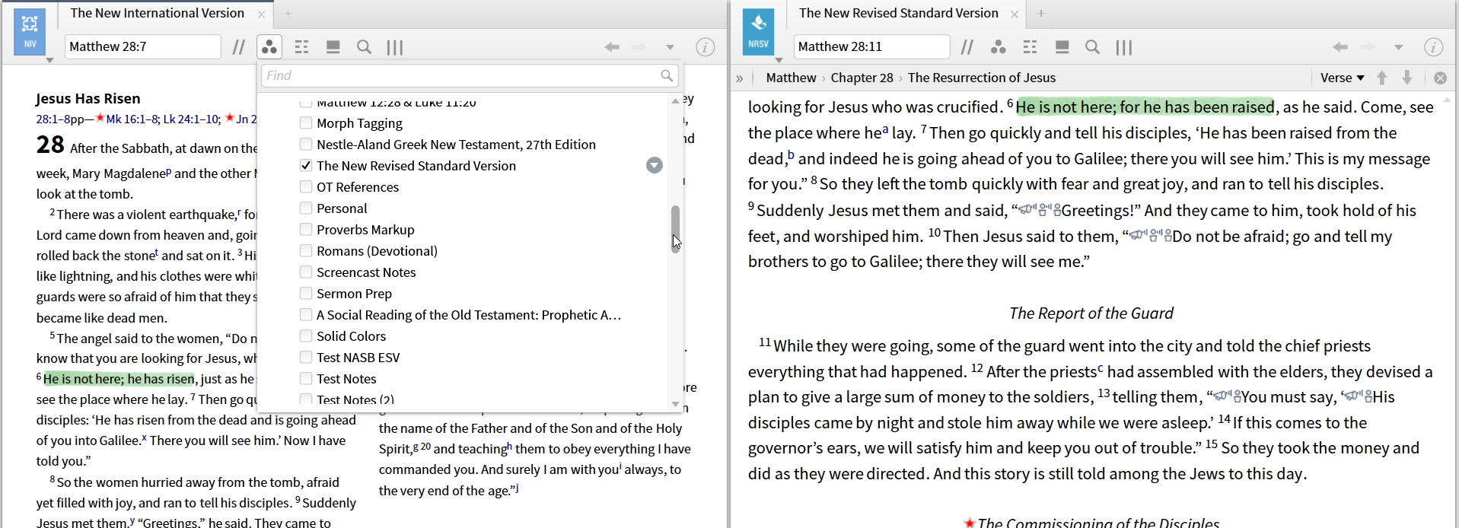Go forward in NRSV panel history
The image size is (1459, 528).
pyautogui.click(x=1368, y=47)
